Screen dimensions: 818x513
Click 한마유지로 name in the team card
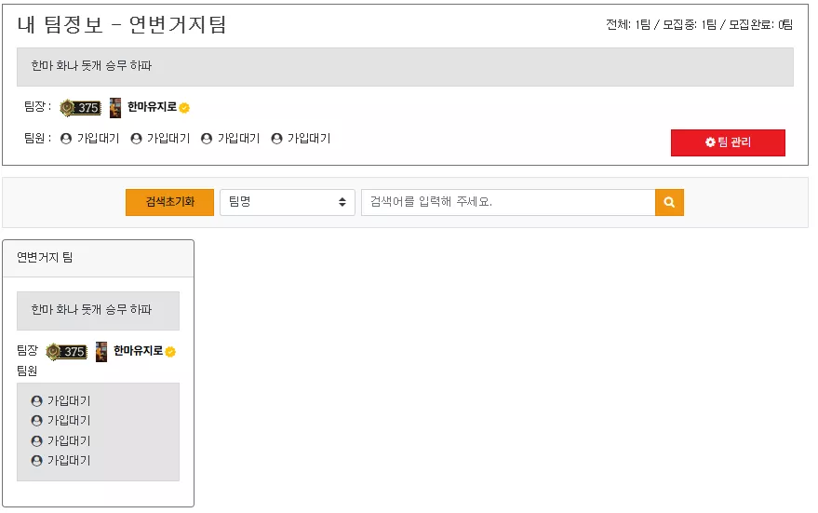coord(139,351)
